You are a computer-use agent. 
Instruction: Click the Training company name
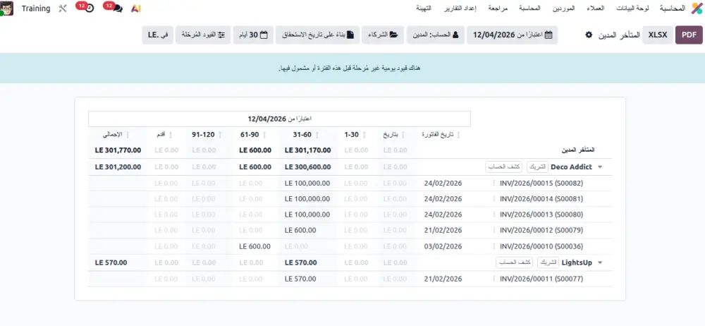36,8
